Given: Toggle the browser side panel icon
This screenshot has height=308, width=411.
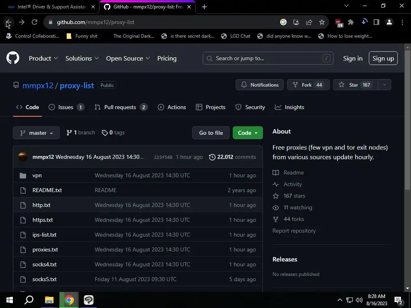Looking at the screenshot, I should [376, 22].
